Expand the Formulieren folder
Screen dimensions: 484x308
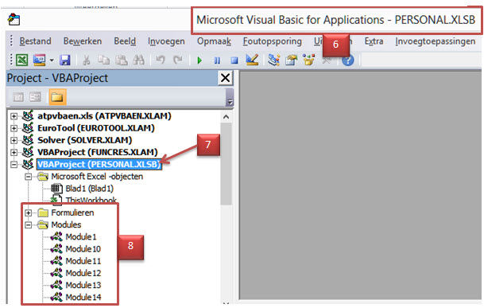pos(28,212)
